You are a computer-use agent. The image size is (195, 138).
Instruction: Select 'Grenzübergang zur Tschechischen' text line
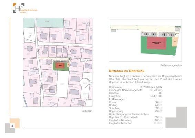[x=129, y=114]
